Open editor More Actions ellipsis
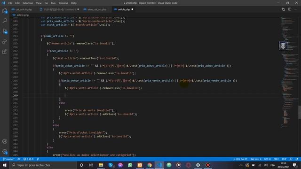The image size is (301, 169). tap(296, 9)
